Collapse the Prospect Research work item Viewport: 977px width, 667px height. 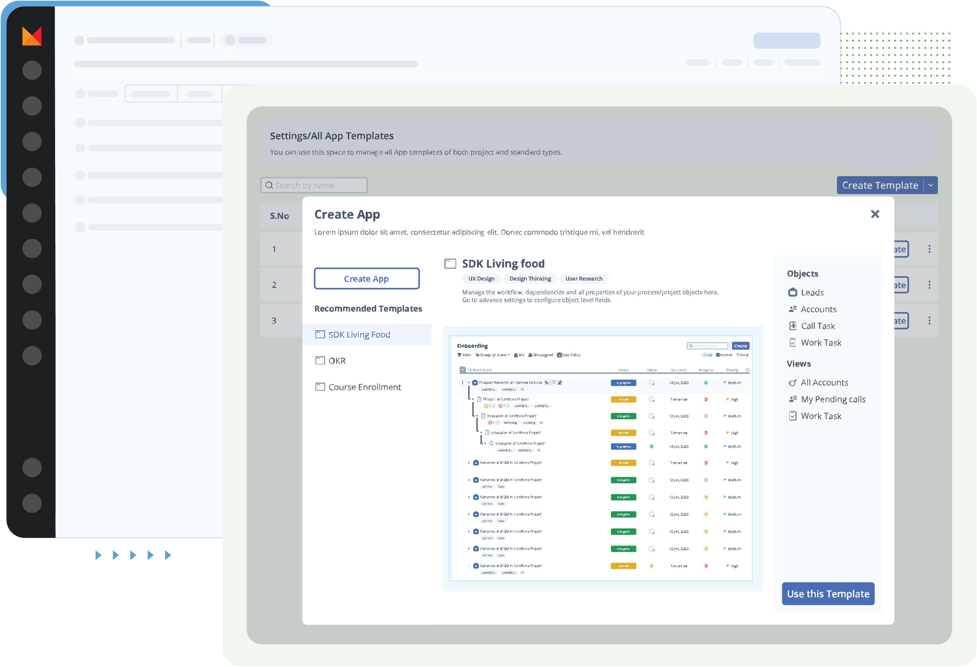tap(469, 383)
